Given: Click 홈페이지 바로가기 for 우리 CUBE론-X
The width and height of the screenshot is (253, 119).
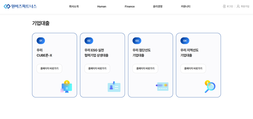Looking at the screenshot, I should (x=49, y=68).
